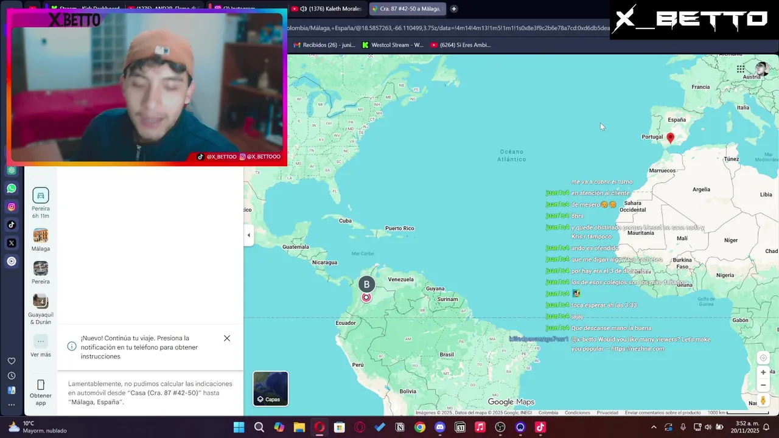The image size is (779, 438).
Task: Show hidden system tray icons
Action: [x=654, y=427]
